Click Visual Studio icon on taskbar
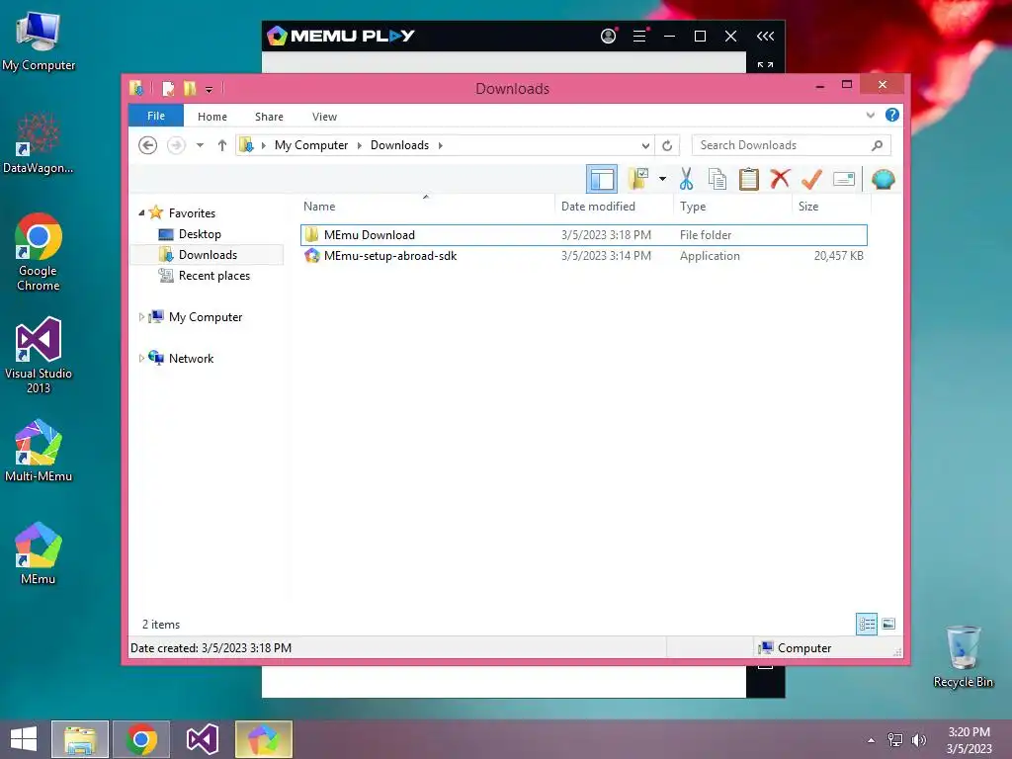This screenshot has height=759, width=1012. click(x=202, y=739)
